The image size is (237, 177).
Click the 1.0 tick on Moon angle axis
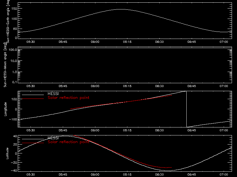[15, 72]
